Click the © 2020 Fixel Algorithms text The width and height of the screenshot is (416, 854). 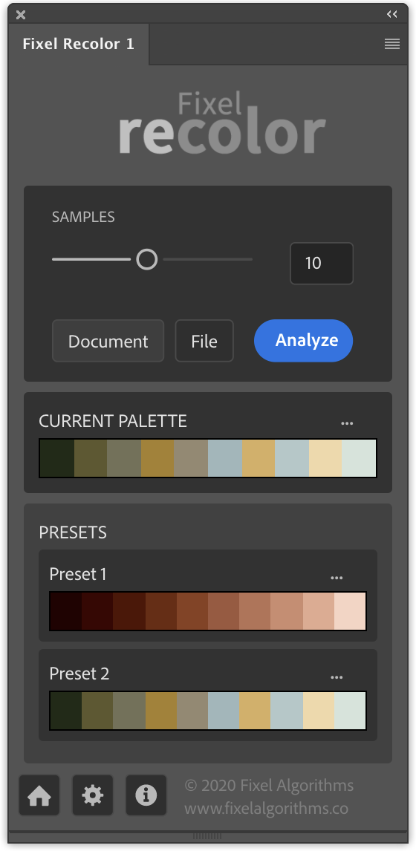tap(269, 786)
